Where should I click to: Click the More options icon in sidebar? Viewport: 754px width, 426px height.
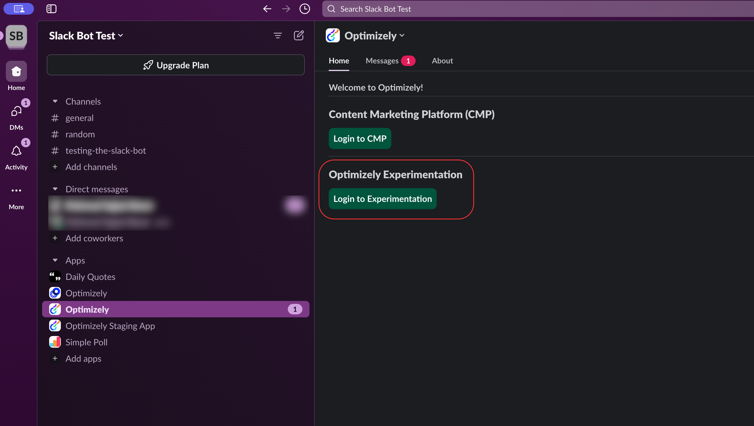tap(16, 191)
